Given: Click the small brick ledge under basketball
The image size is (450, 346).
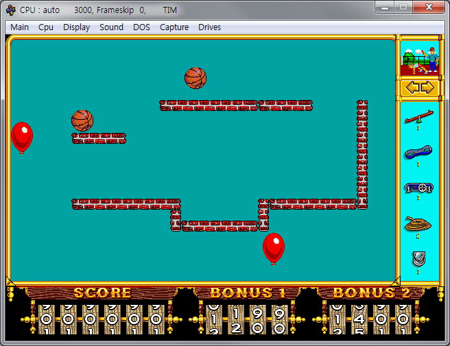Looking at the screenshot, I should pos(99,138).
